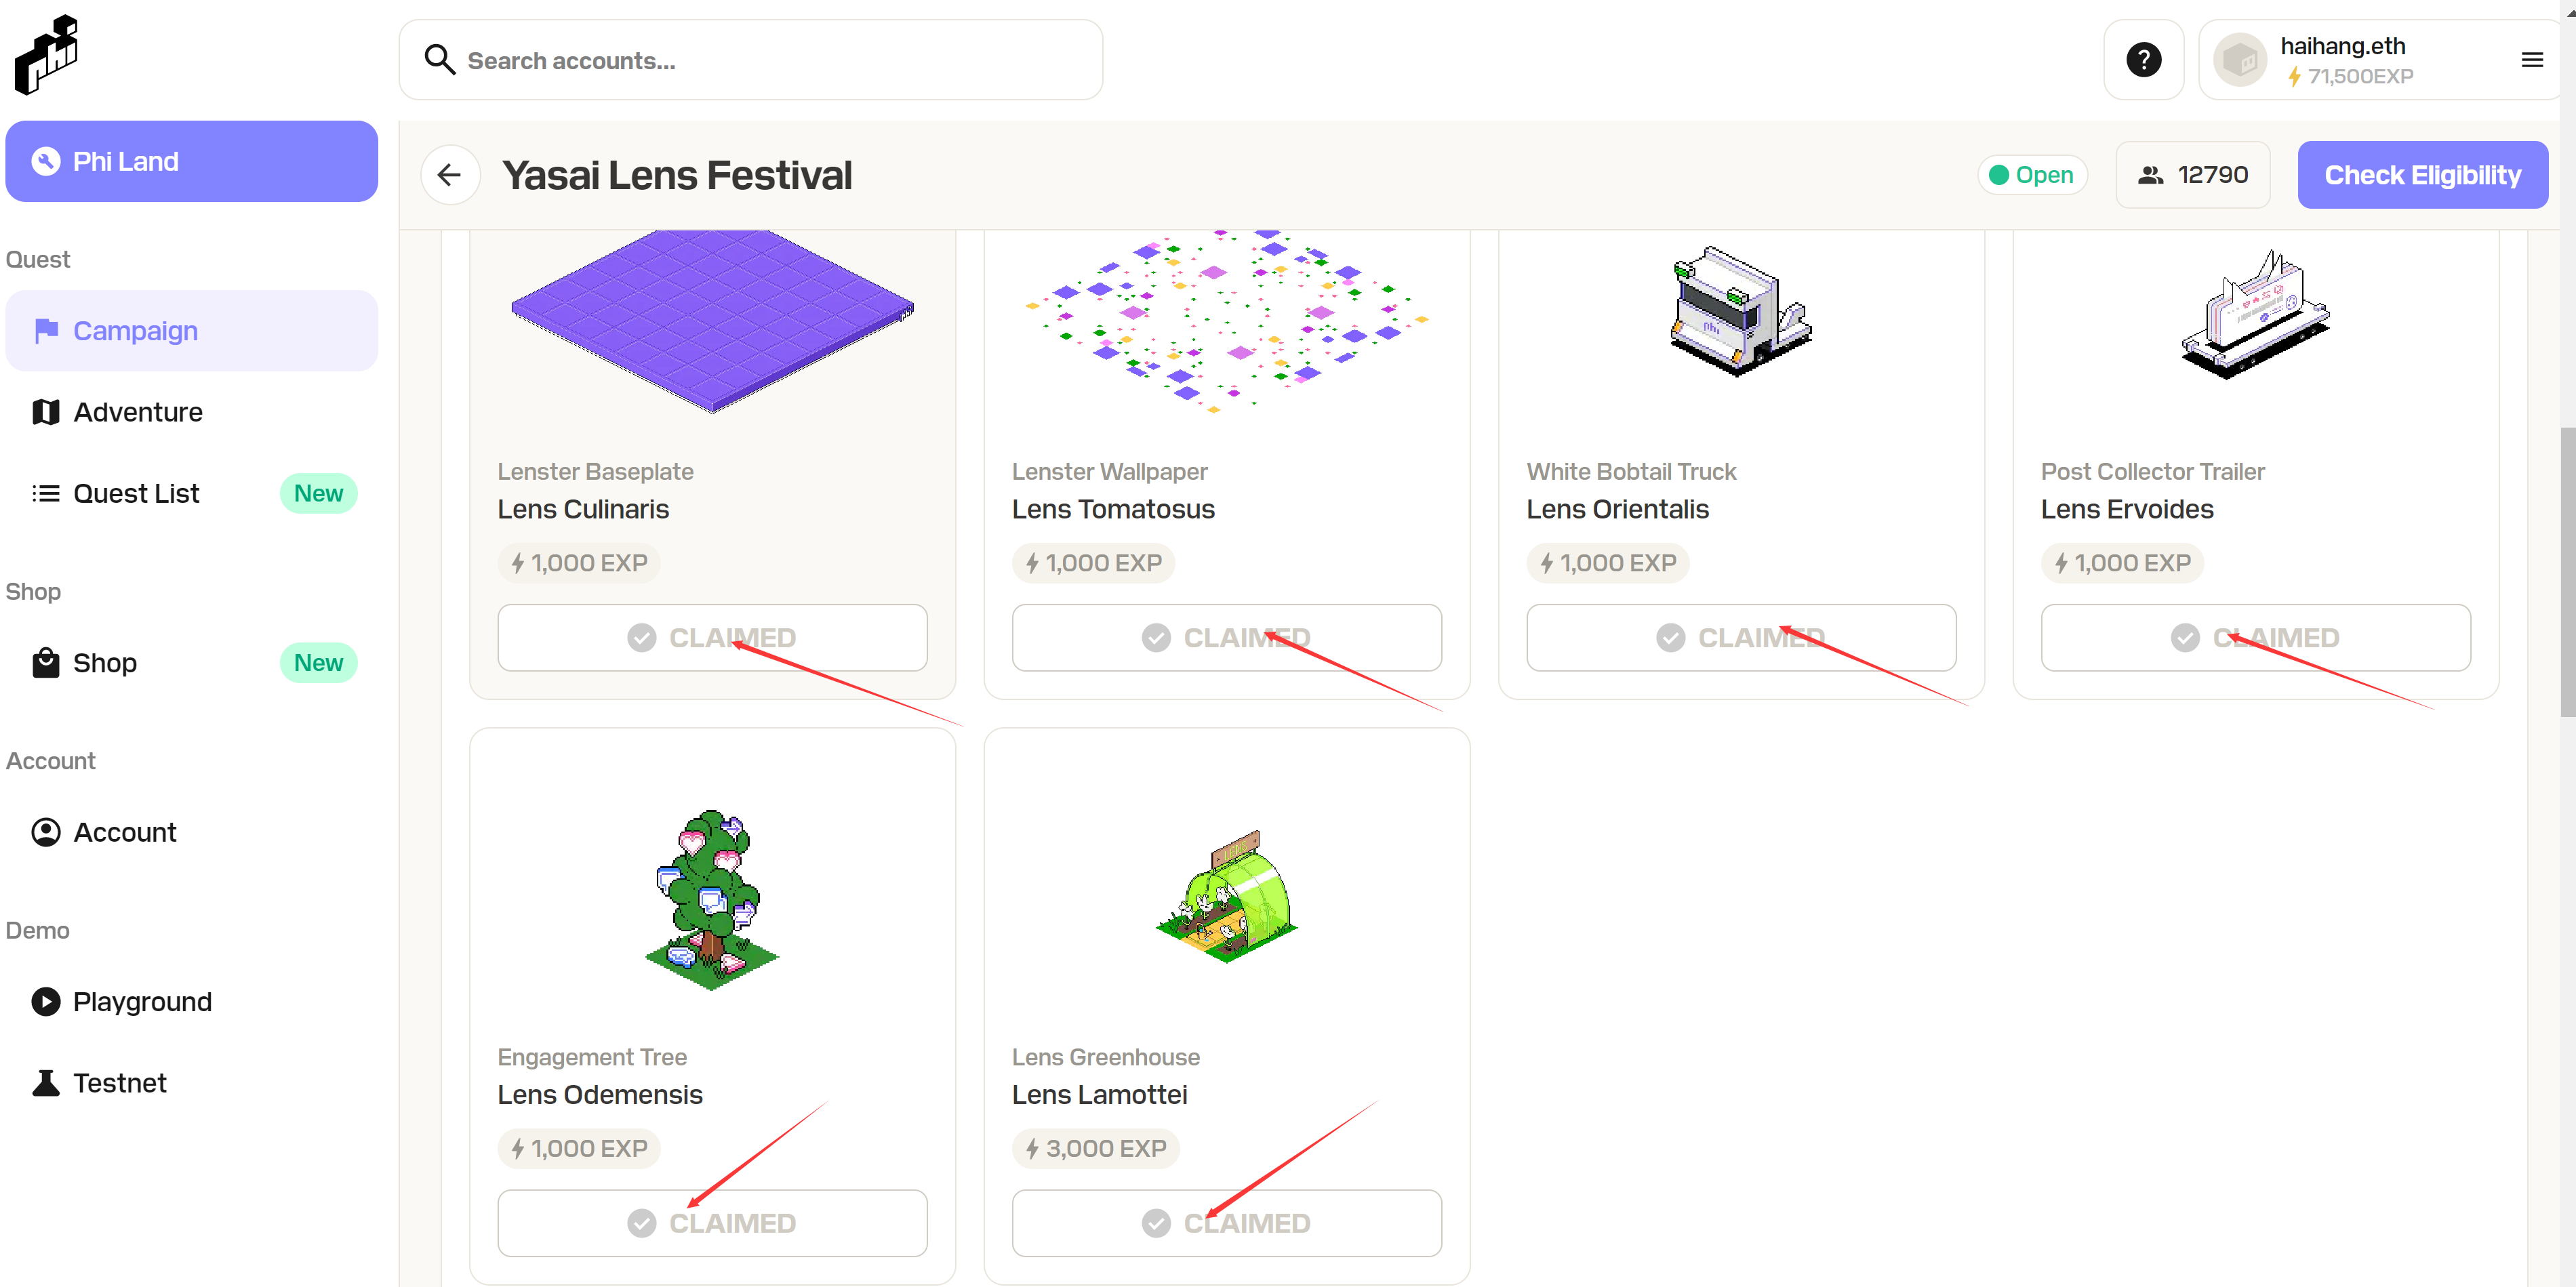
Task: Focus the Search accounts input field
Action: pos(770,61)
